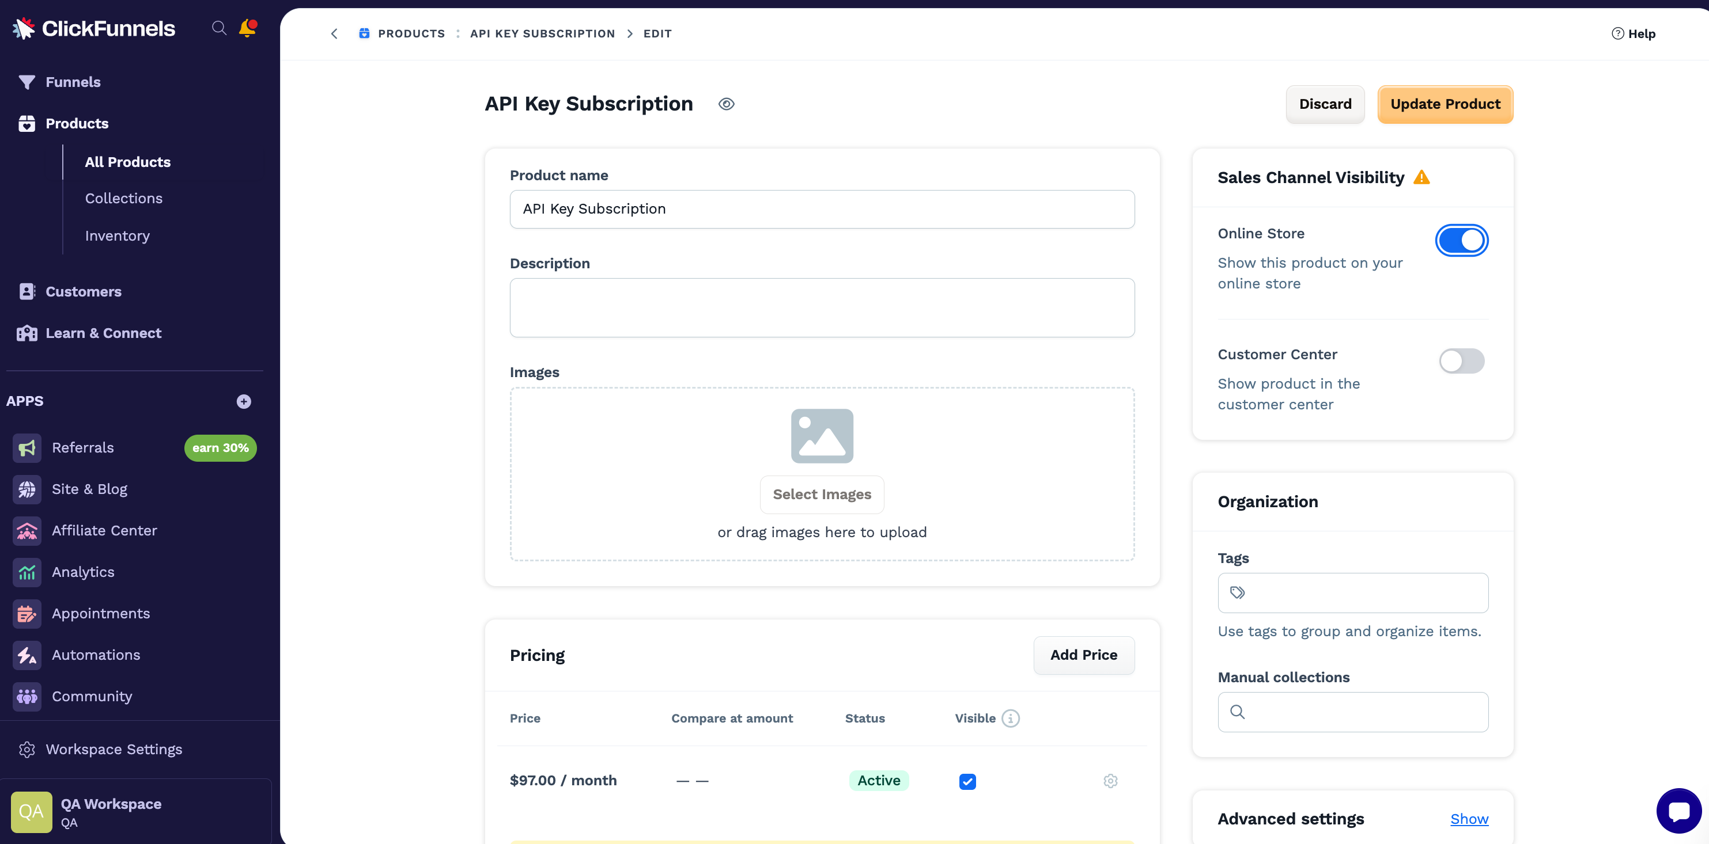The width and height of the screenshot is (1709, 844).
Task: Click the Sales Channel warning triangle
Action: tap(1421, 177)
